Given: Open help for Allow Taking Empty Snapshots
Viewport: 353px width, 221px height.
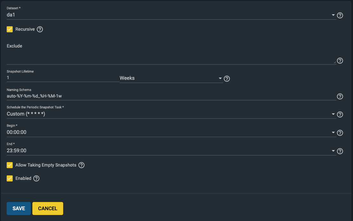Looking at the screenshot, I should [81, 165].
